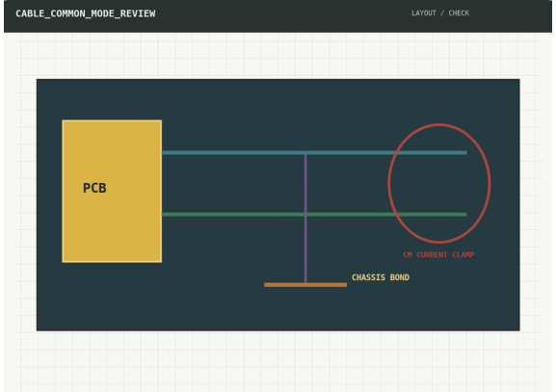Image resolution: width=556 pixels, height=392 pixels.
Task: Click crossing of purple wire and green line
Action: pyautogui.click(x=305, y=215)
